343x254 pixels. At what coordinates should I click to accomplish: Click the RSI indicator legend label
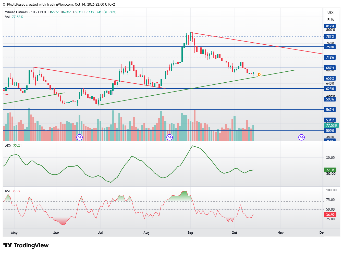click(7, 191)
